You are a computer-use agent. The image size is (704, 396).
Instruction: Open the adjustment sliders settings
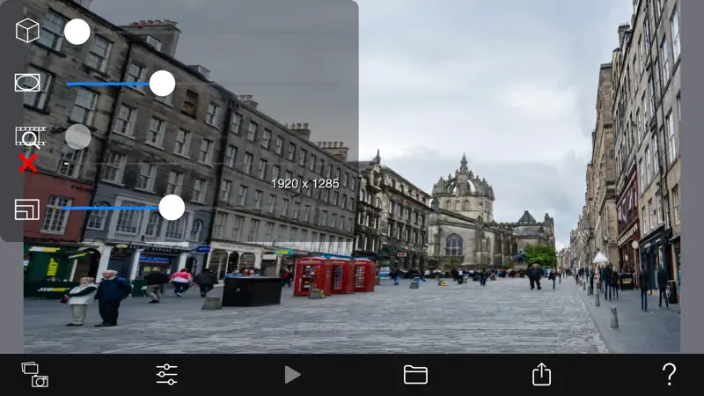pos(166,375)
